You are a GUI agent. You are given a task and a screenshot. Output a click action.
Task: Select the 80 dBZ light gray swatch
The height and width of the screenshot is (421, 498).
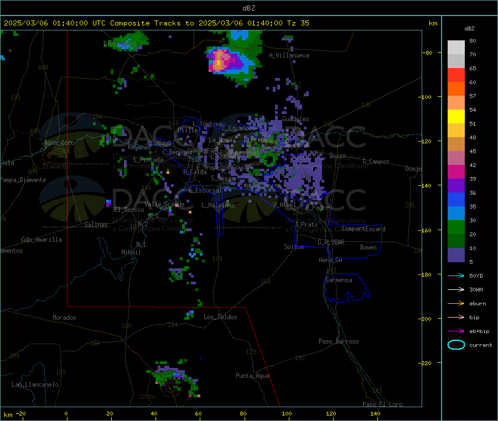click(456, 48)
